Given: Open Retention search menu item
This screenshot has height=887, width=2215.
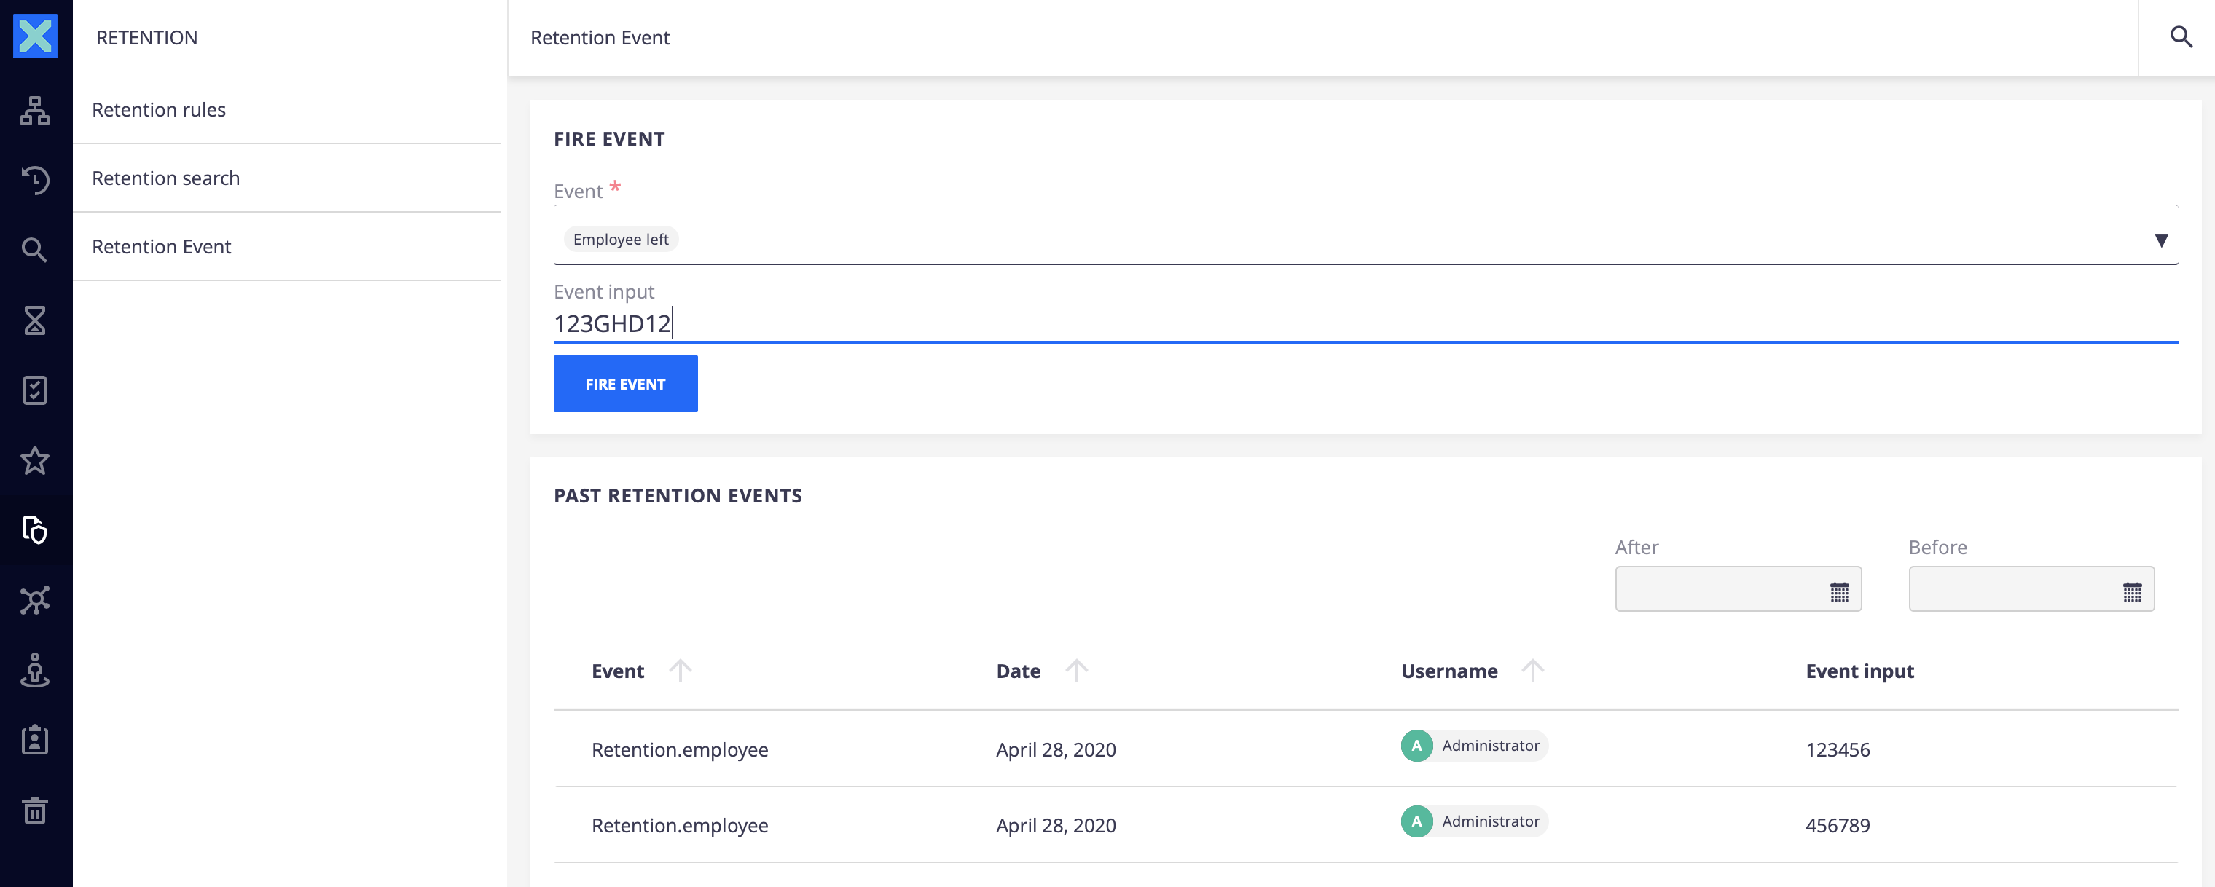Looking at the screenshot, I should tap(165, 176).
